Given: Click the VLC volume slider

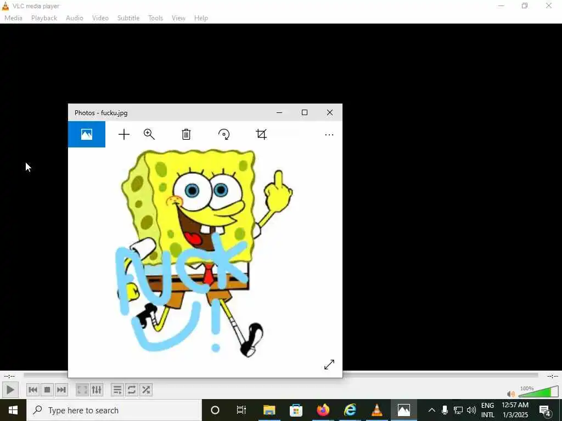Looking at the screenshot, I should tap(538, 392).
